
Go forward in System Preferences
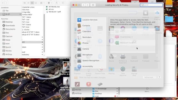[x=87, y=5]
